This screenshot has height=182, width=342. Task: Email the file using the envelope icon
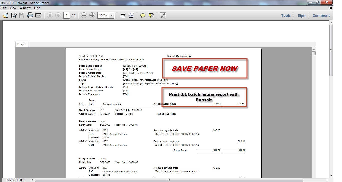point(38,15)
